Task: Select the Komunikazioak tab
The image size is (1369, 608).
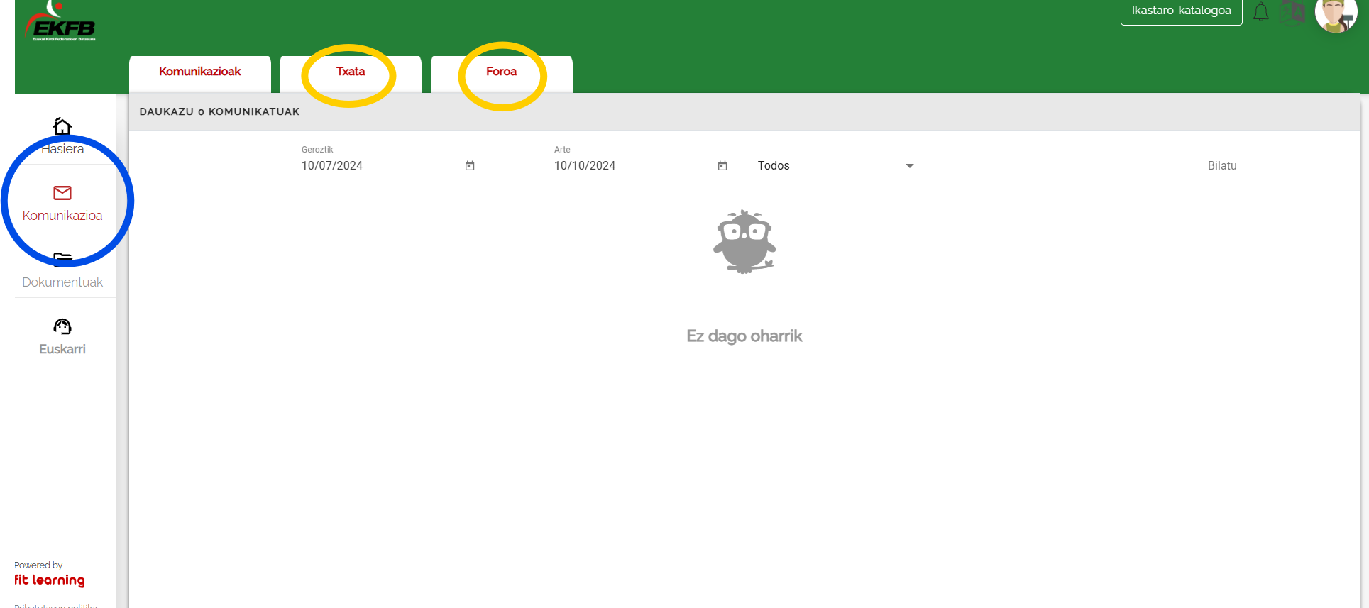Action: 200,72
